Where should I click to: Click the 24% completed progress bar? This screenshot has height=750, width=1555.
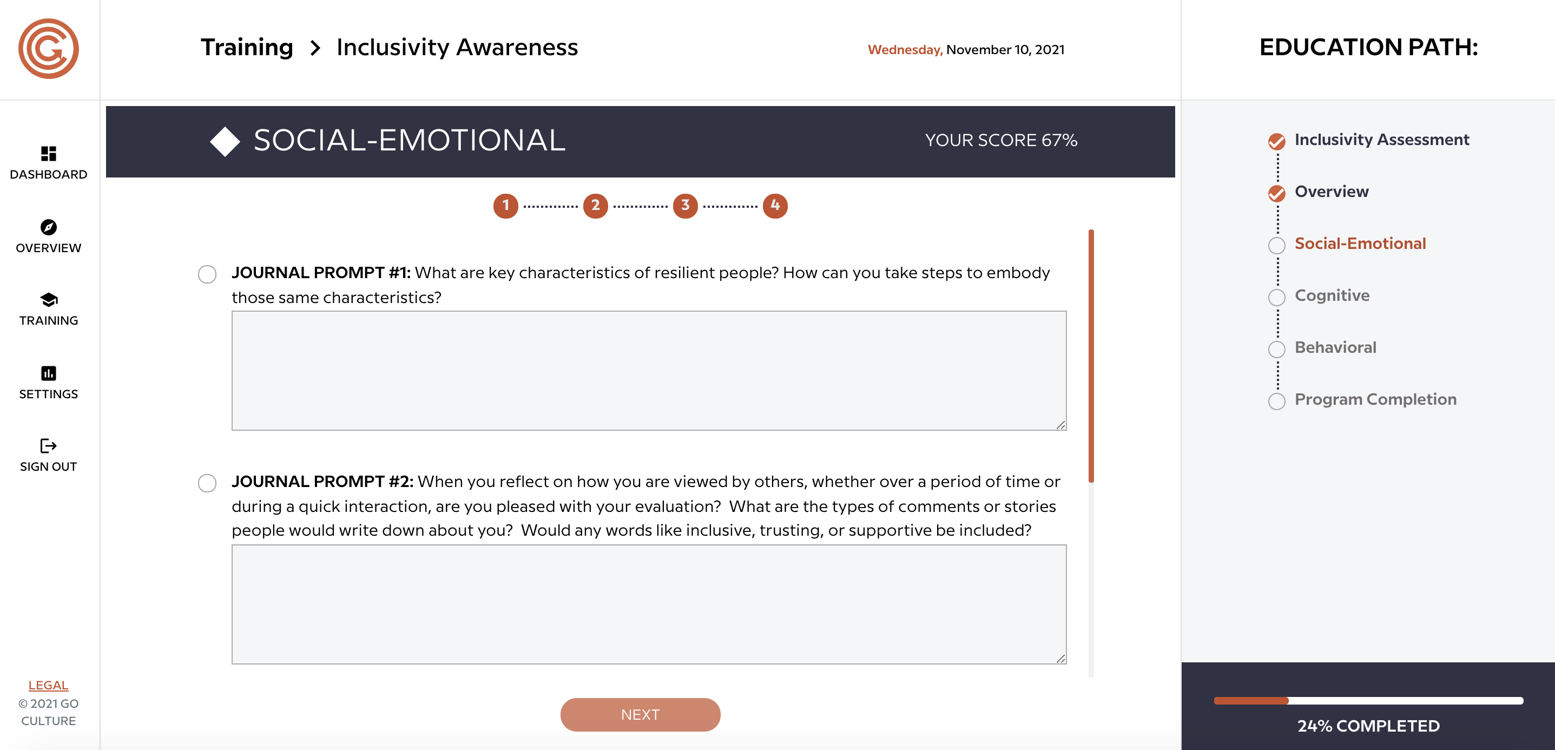click(1368, 700)
